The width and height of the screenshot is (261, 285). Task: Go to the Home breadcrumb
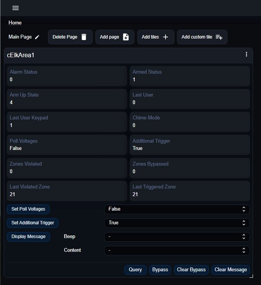(x=15, y=23)
